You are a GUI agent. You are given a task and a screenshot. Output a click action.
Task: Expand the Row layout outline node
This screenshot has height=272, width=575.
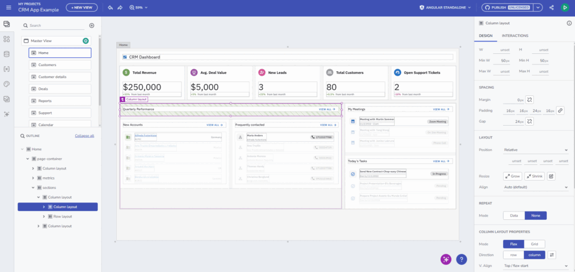[44, 216]
